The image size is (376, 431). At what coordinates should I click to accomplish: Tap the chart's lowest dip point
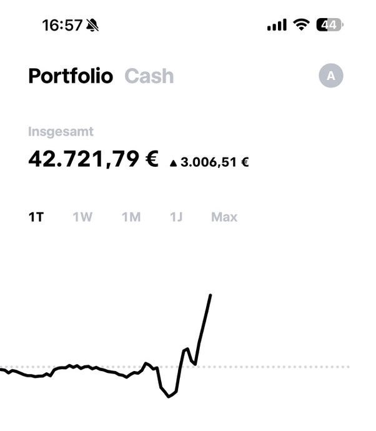tap(169, 397)
